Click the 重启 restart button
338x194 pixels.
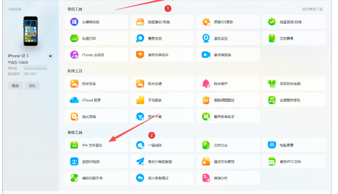pyautogui.click(x=15, y=86)
